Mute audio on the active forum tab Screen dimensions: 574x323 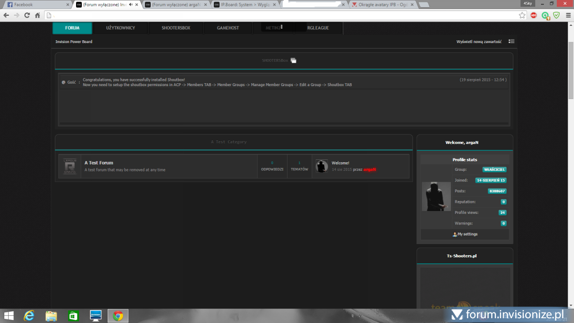[x=131, y=5]
